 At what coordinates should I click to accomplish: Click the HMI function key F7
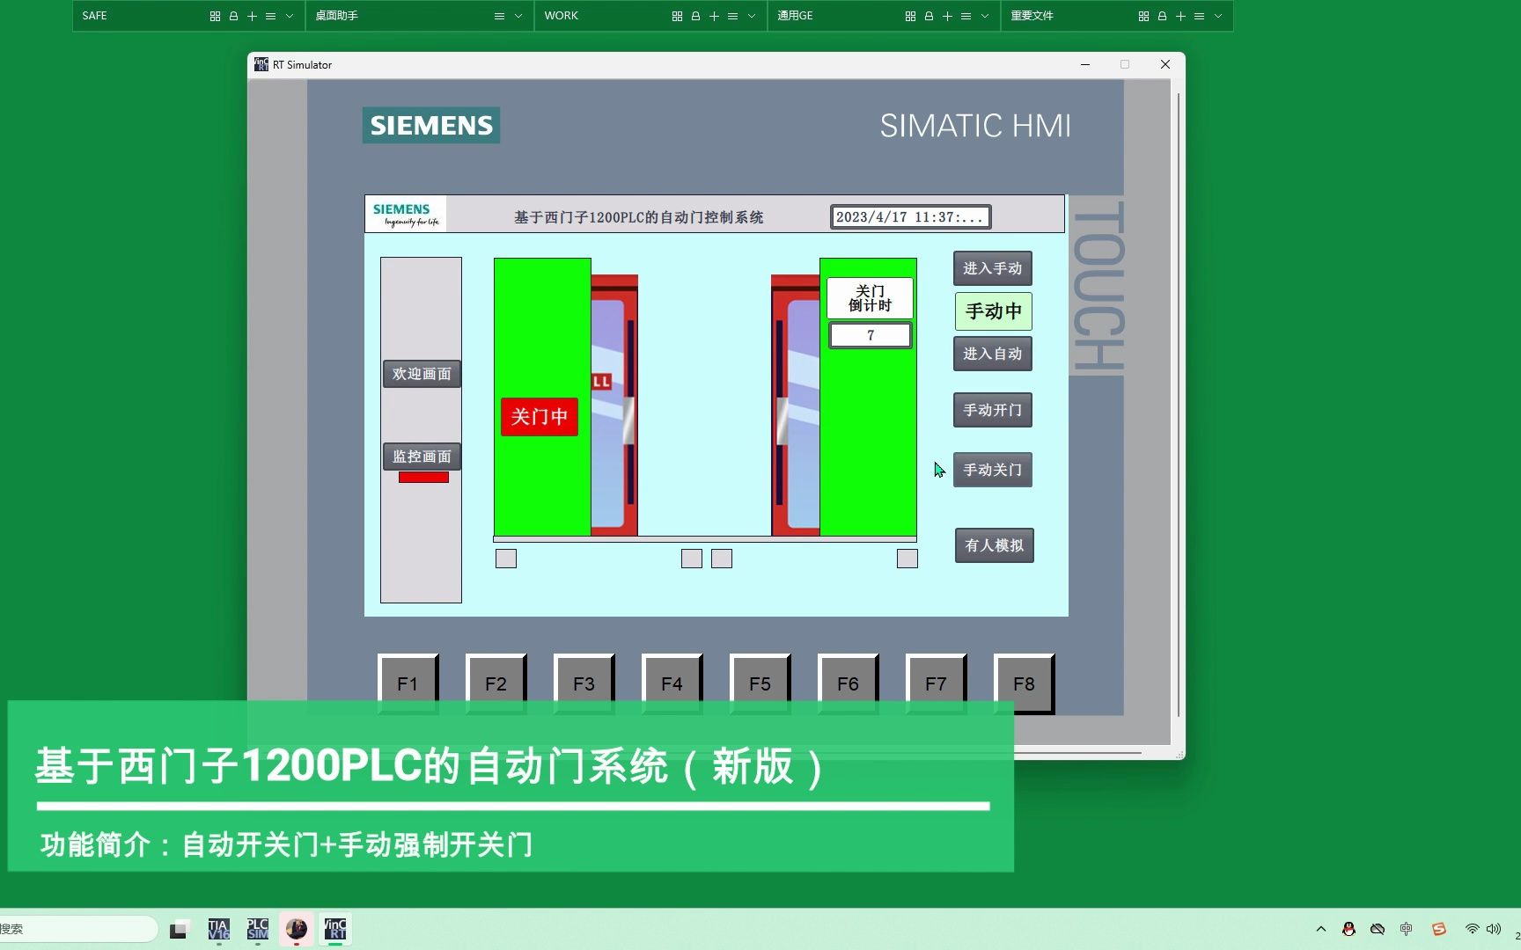click(936, 683)
